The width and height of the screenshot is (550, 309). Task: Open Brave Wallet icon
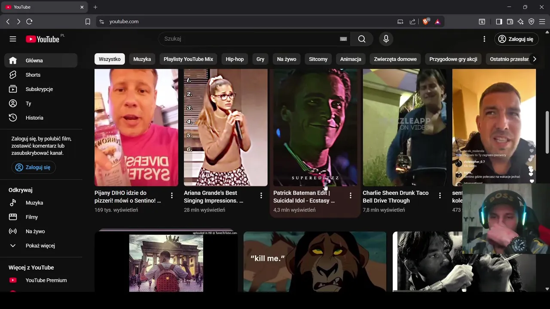click(x=510, y=21)
